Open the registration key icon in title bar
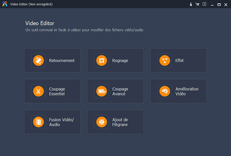Screen dimensions: 231x156 point(191,4)
